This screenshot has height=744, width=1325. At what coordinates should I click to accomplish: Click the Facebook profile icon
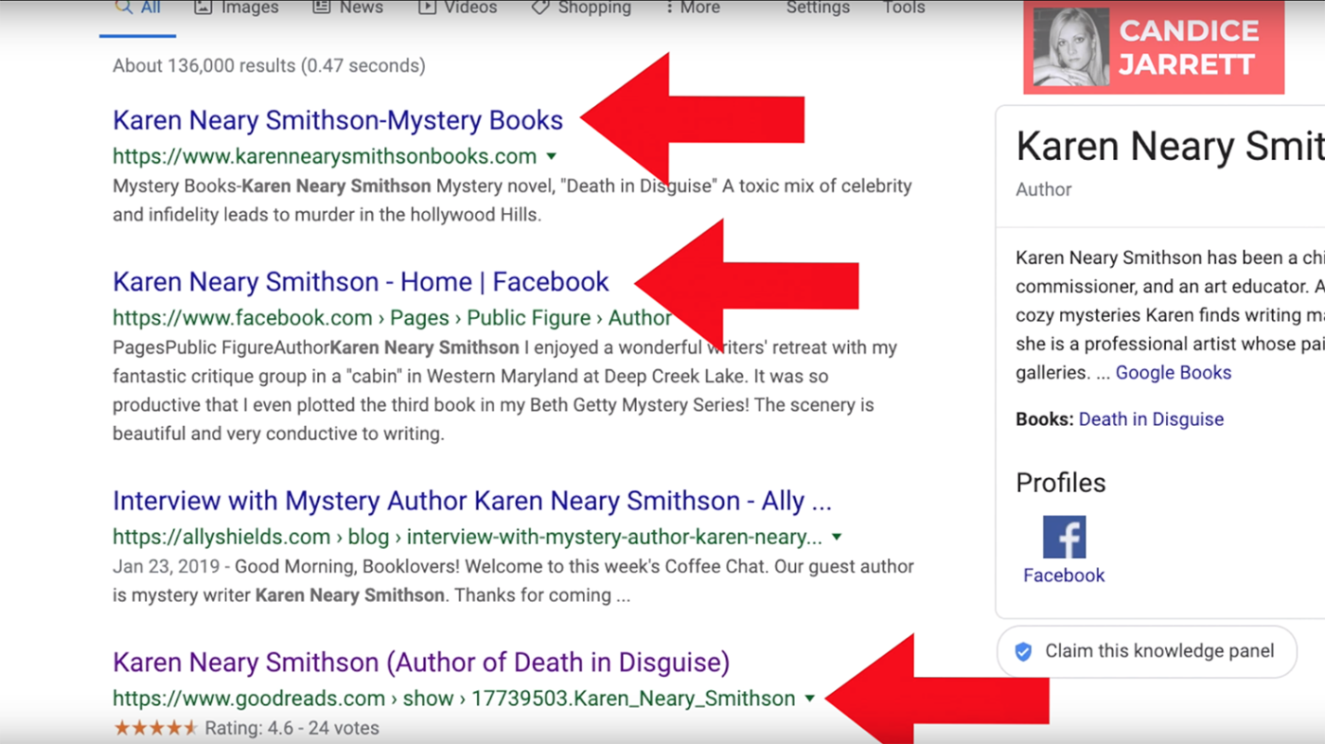(x=1064, y=537)
